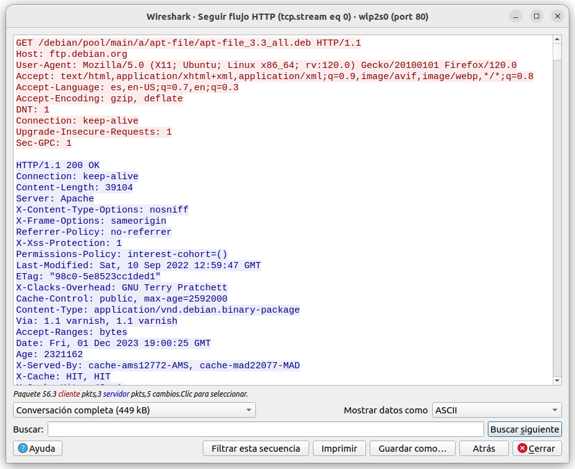575x469 pixels.
Task: Open Mostrar datos como ASCII dropdown
Action: pos(497,410)
